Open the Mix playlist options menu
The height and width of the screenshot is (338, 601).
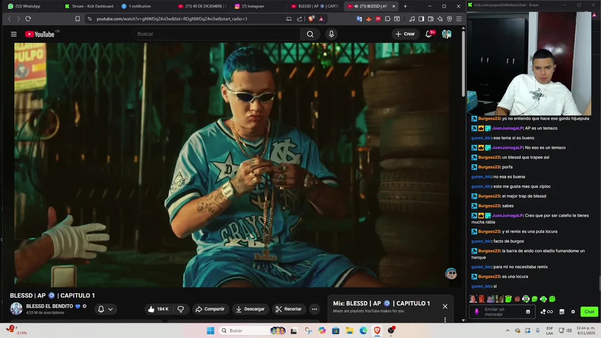[x=445, y=320]
